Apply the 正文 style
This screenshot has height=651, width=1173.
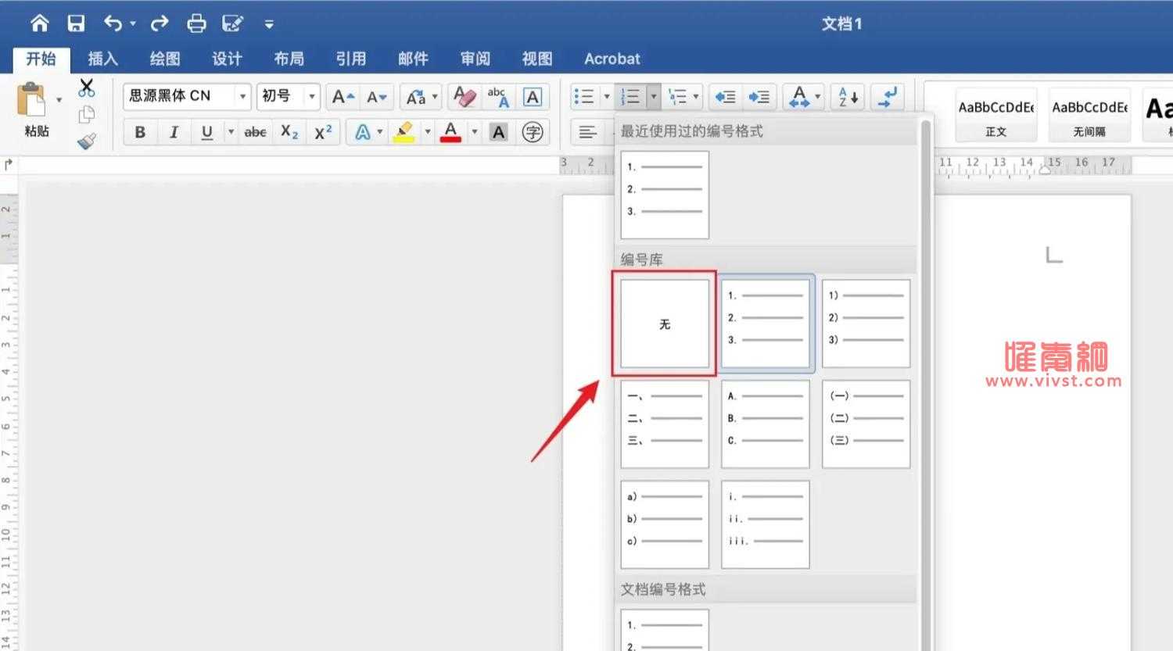coord(996,115)
